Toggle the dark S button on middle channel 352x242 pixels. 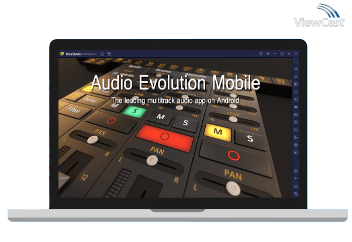[x=185, y=123]
